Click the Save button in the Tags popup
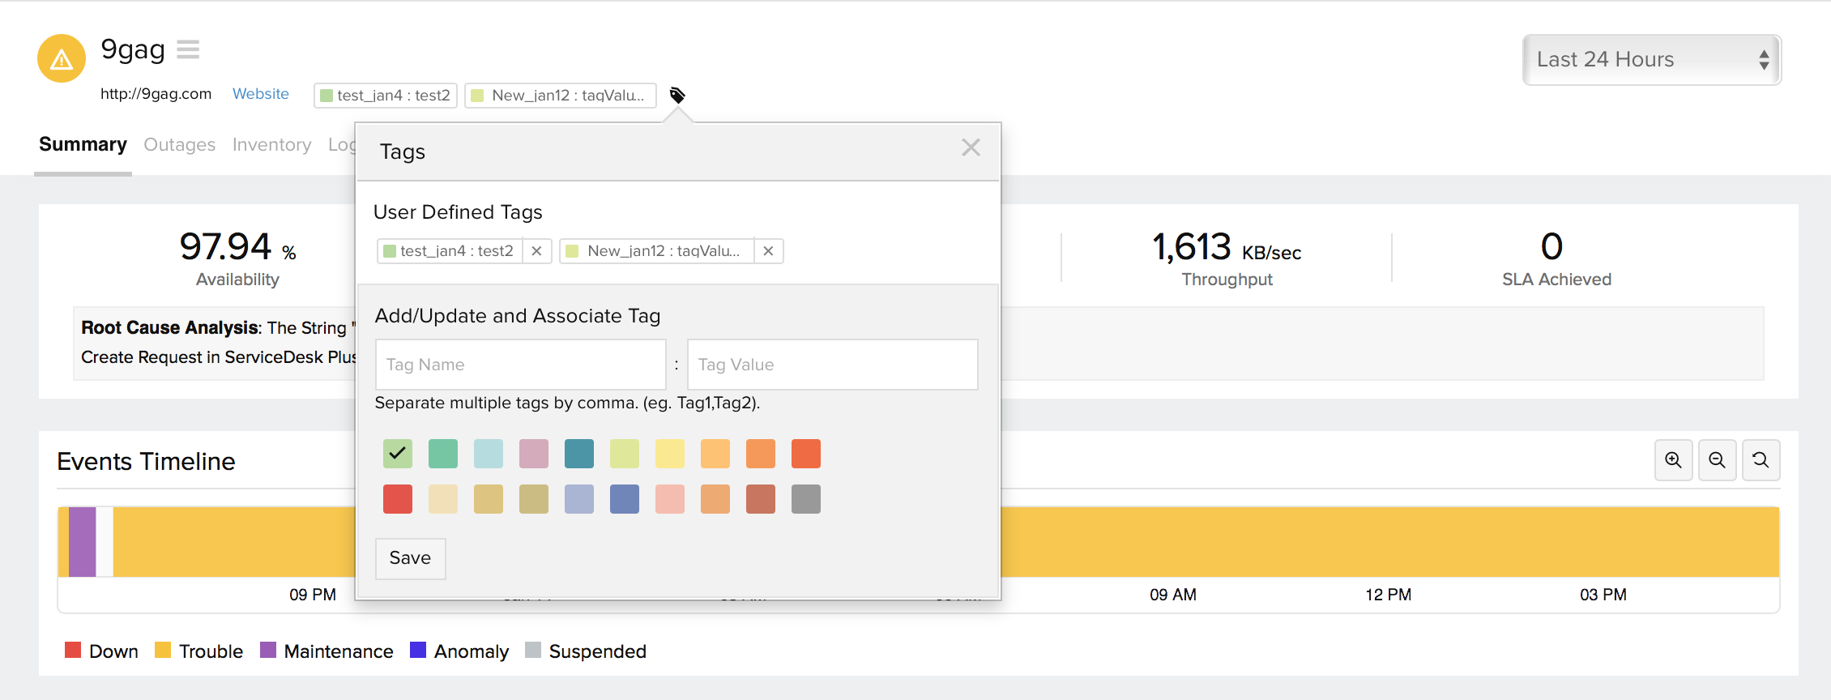This screenshot has height=700, width=1831. (410, 558)
